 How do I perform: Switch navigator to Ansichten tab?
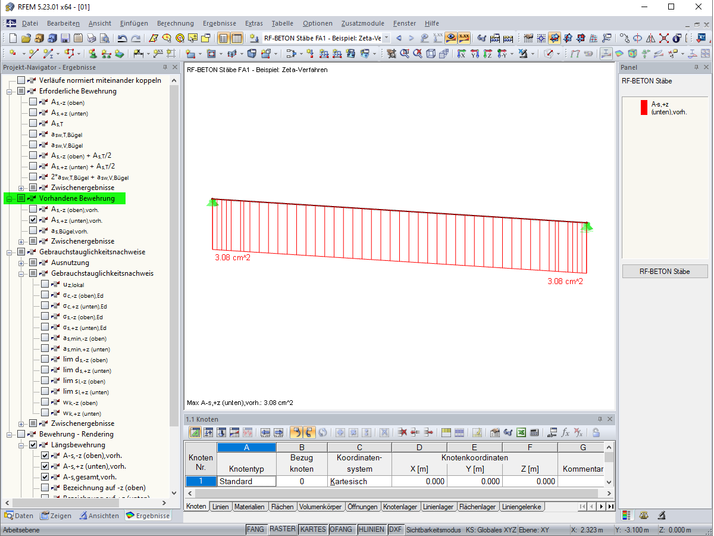click(x=99, y=516)
